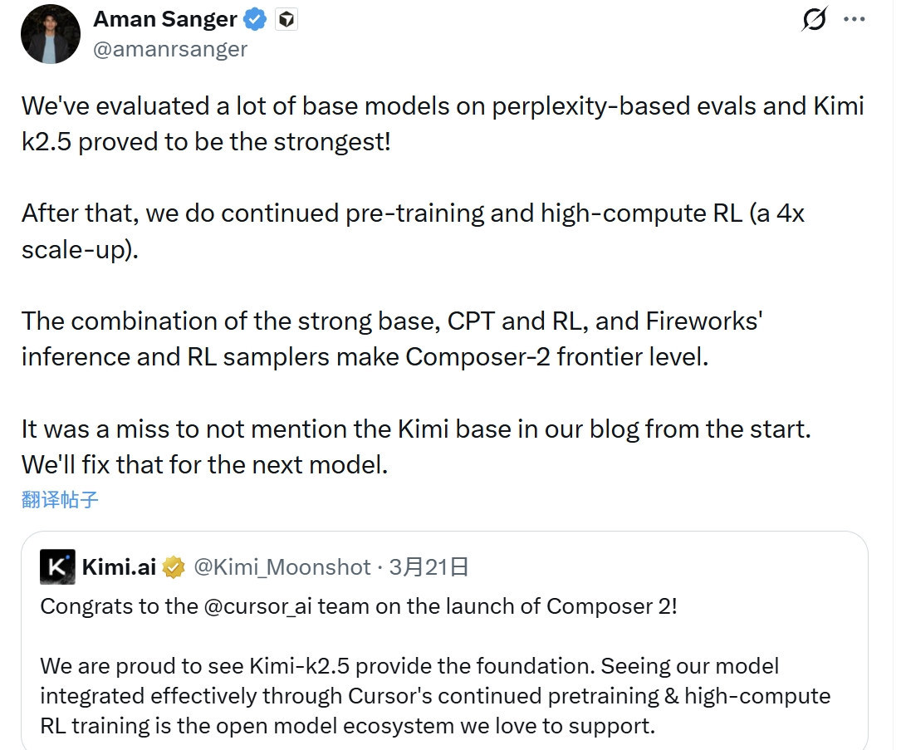Open the @Kimi_Moonshot handle

click(x=282, y=567)
